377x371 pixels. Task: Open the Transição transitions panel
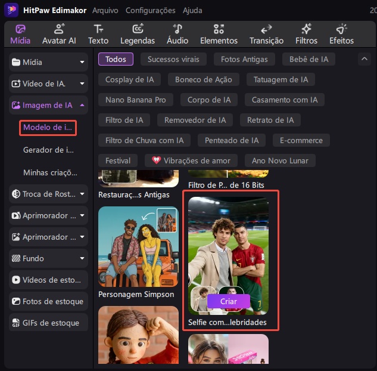tap(266, 34)
